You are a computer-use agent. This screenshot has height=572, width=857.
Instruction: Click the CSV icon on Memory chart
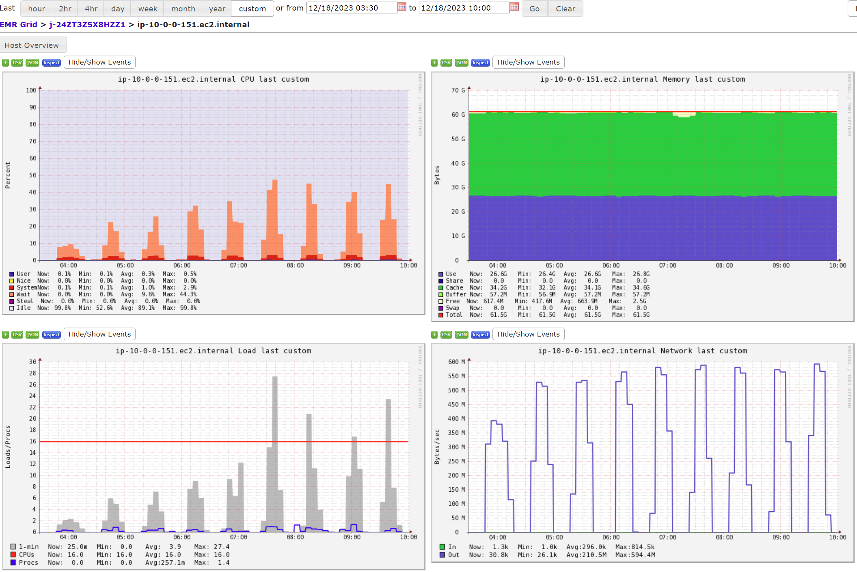click(x=447, y=62)
